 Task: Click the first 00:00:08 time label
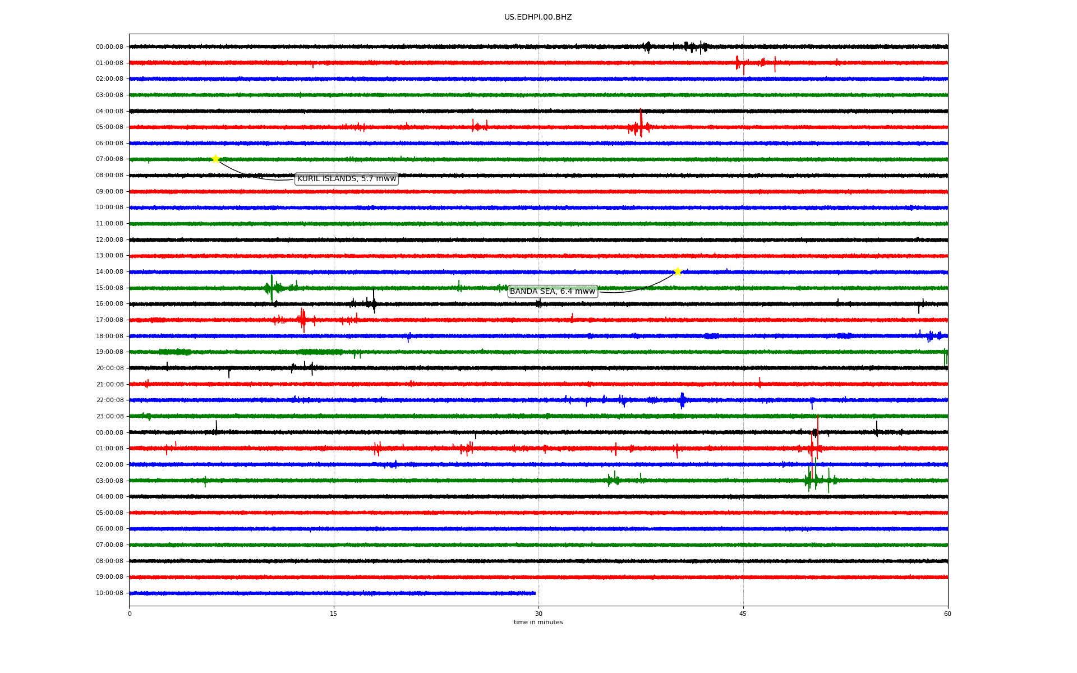tap(109, 47)
